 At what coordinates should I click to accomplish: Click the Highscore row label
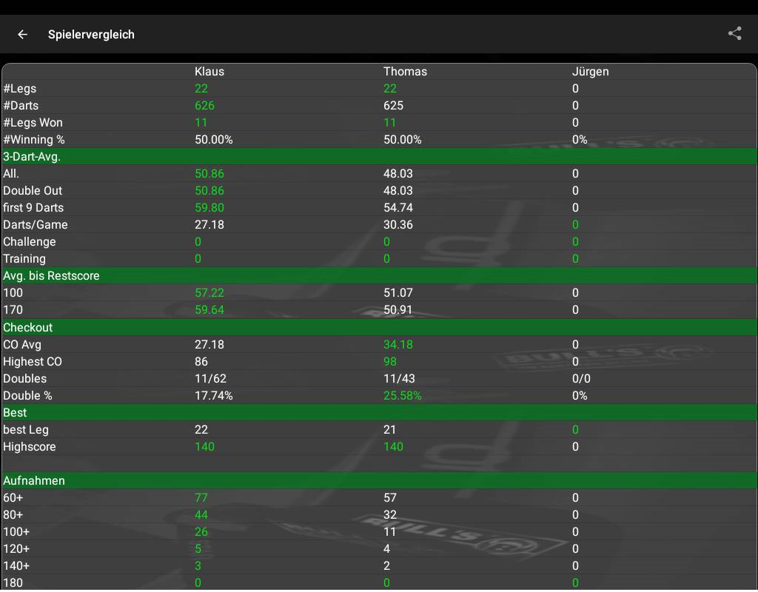[x=30, y=447]
